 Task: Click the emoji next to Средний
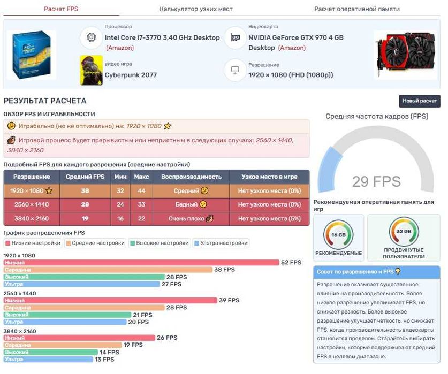(204, 190)
